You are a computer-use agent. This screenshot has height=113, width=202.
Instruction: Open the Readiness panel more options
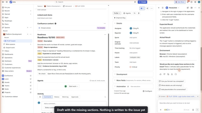coord(105,34)
